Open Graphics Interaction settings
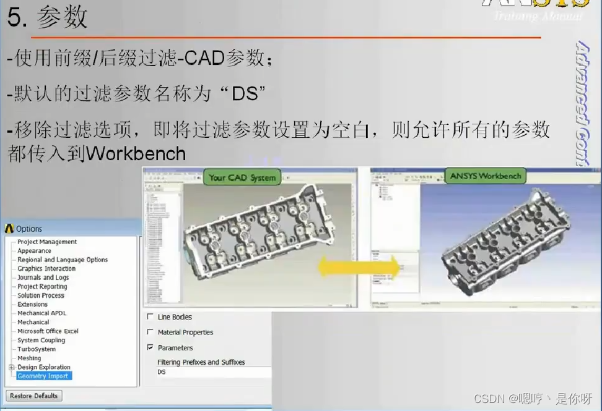The width and height of the screenshot is (602, 411). click(46, 268)
